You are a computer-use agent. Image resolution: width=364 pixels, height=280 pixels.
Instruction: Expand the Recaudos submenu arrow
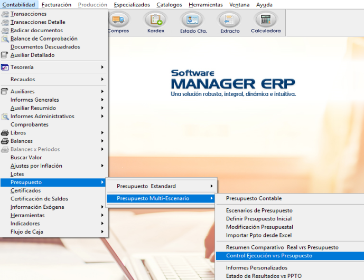[102, 79]
